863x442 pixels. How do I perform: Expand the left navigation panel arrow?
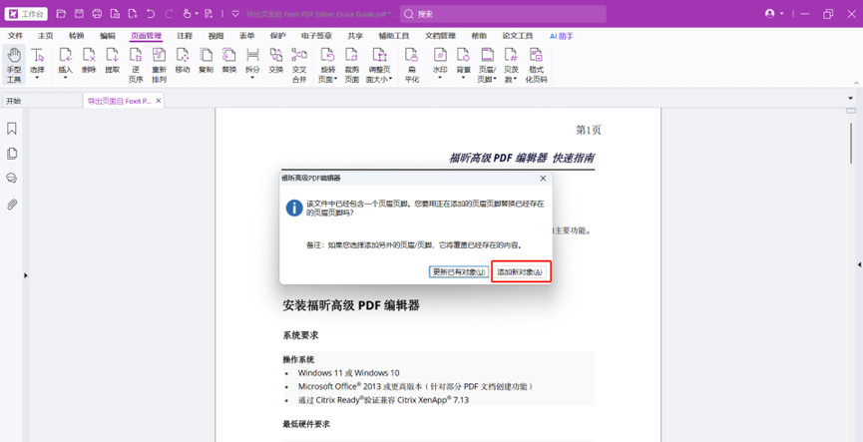click(25, 275)
